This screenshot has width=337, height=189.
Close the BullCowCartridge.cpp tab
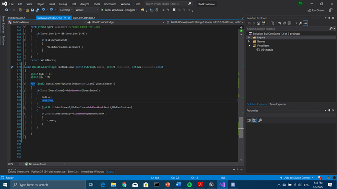(x=69, y=18)
